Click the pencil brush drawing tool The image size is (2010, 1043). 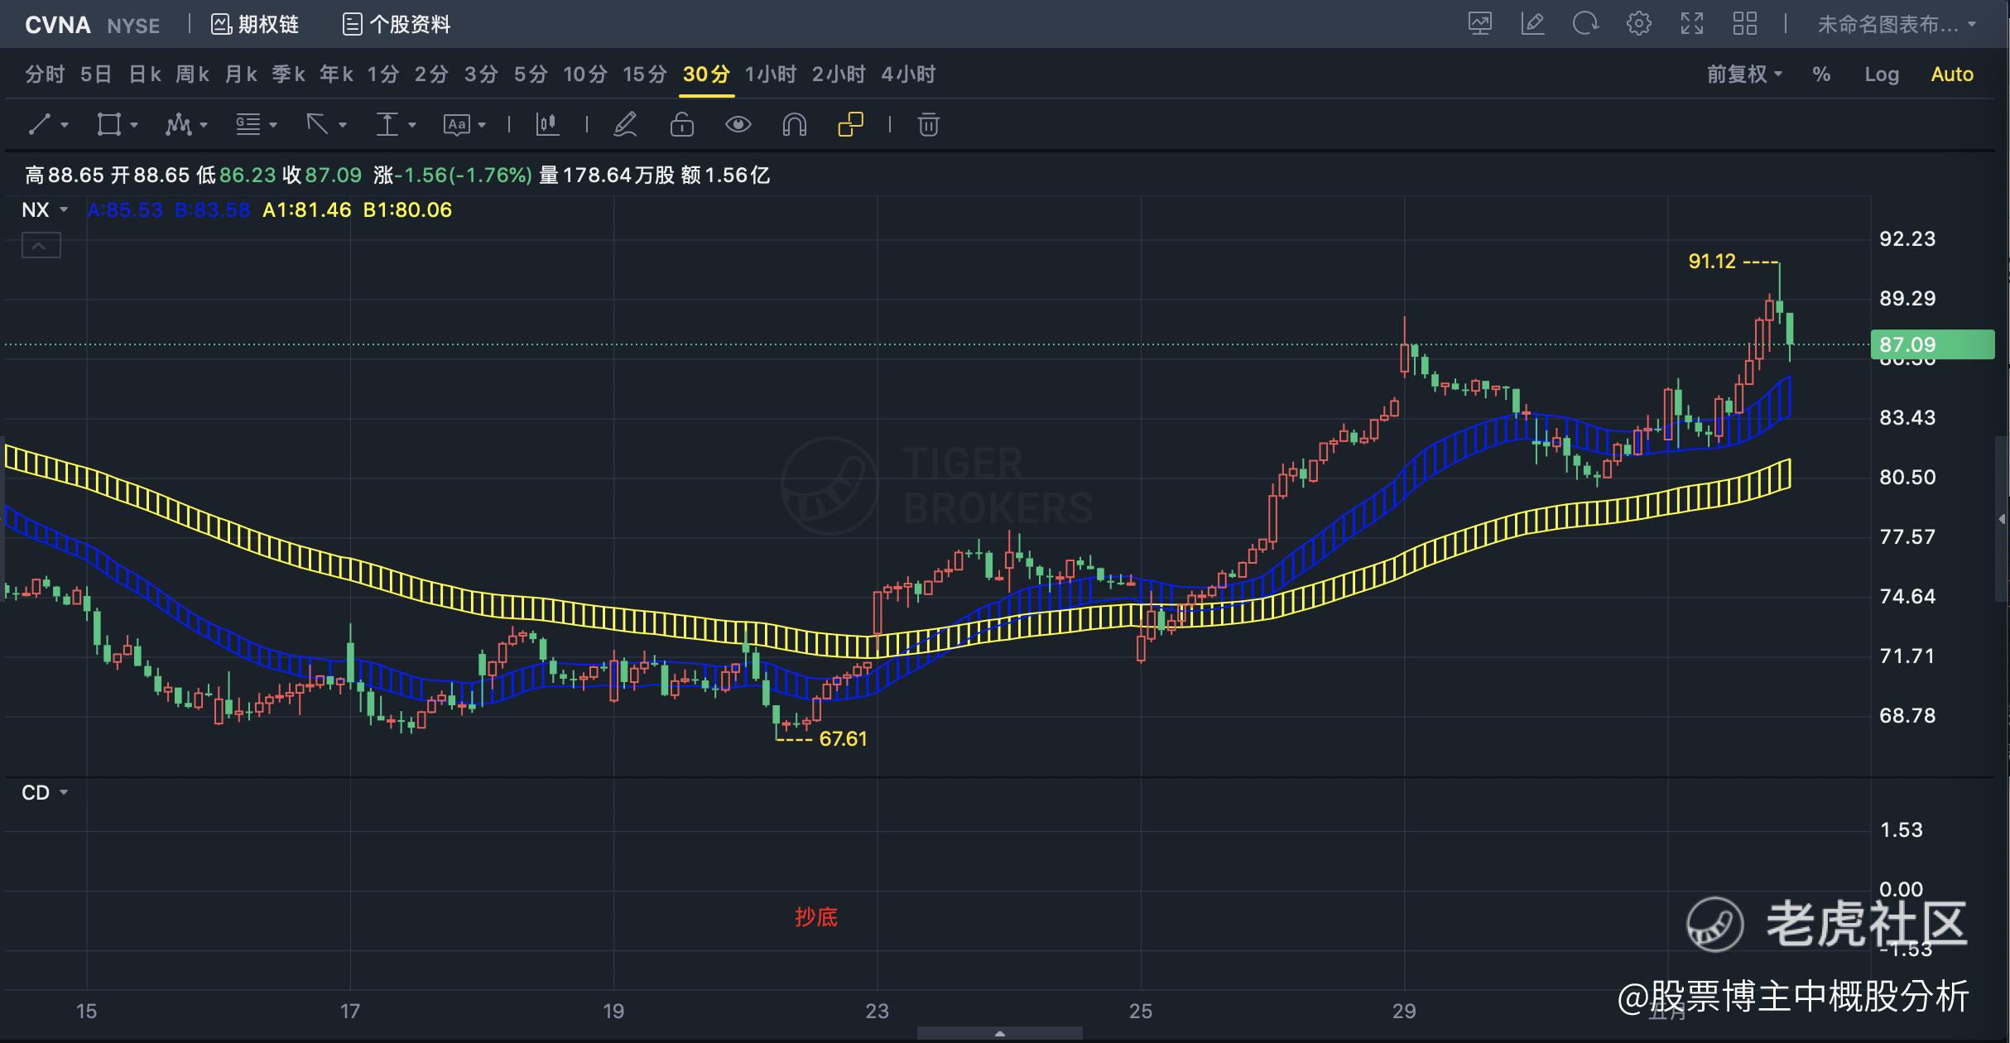click(x=625, y=125)
